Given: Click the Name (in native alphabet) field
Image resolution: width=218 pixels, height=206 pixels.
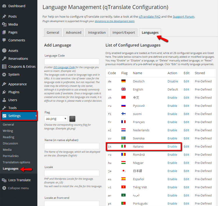Looking at the screenshot, I should (x=72, y=146).
